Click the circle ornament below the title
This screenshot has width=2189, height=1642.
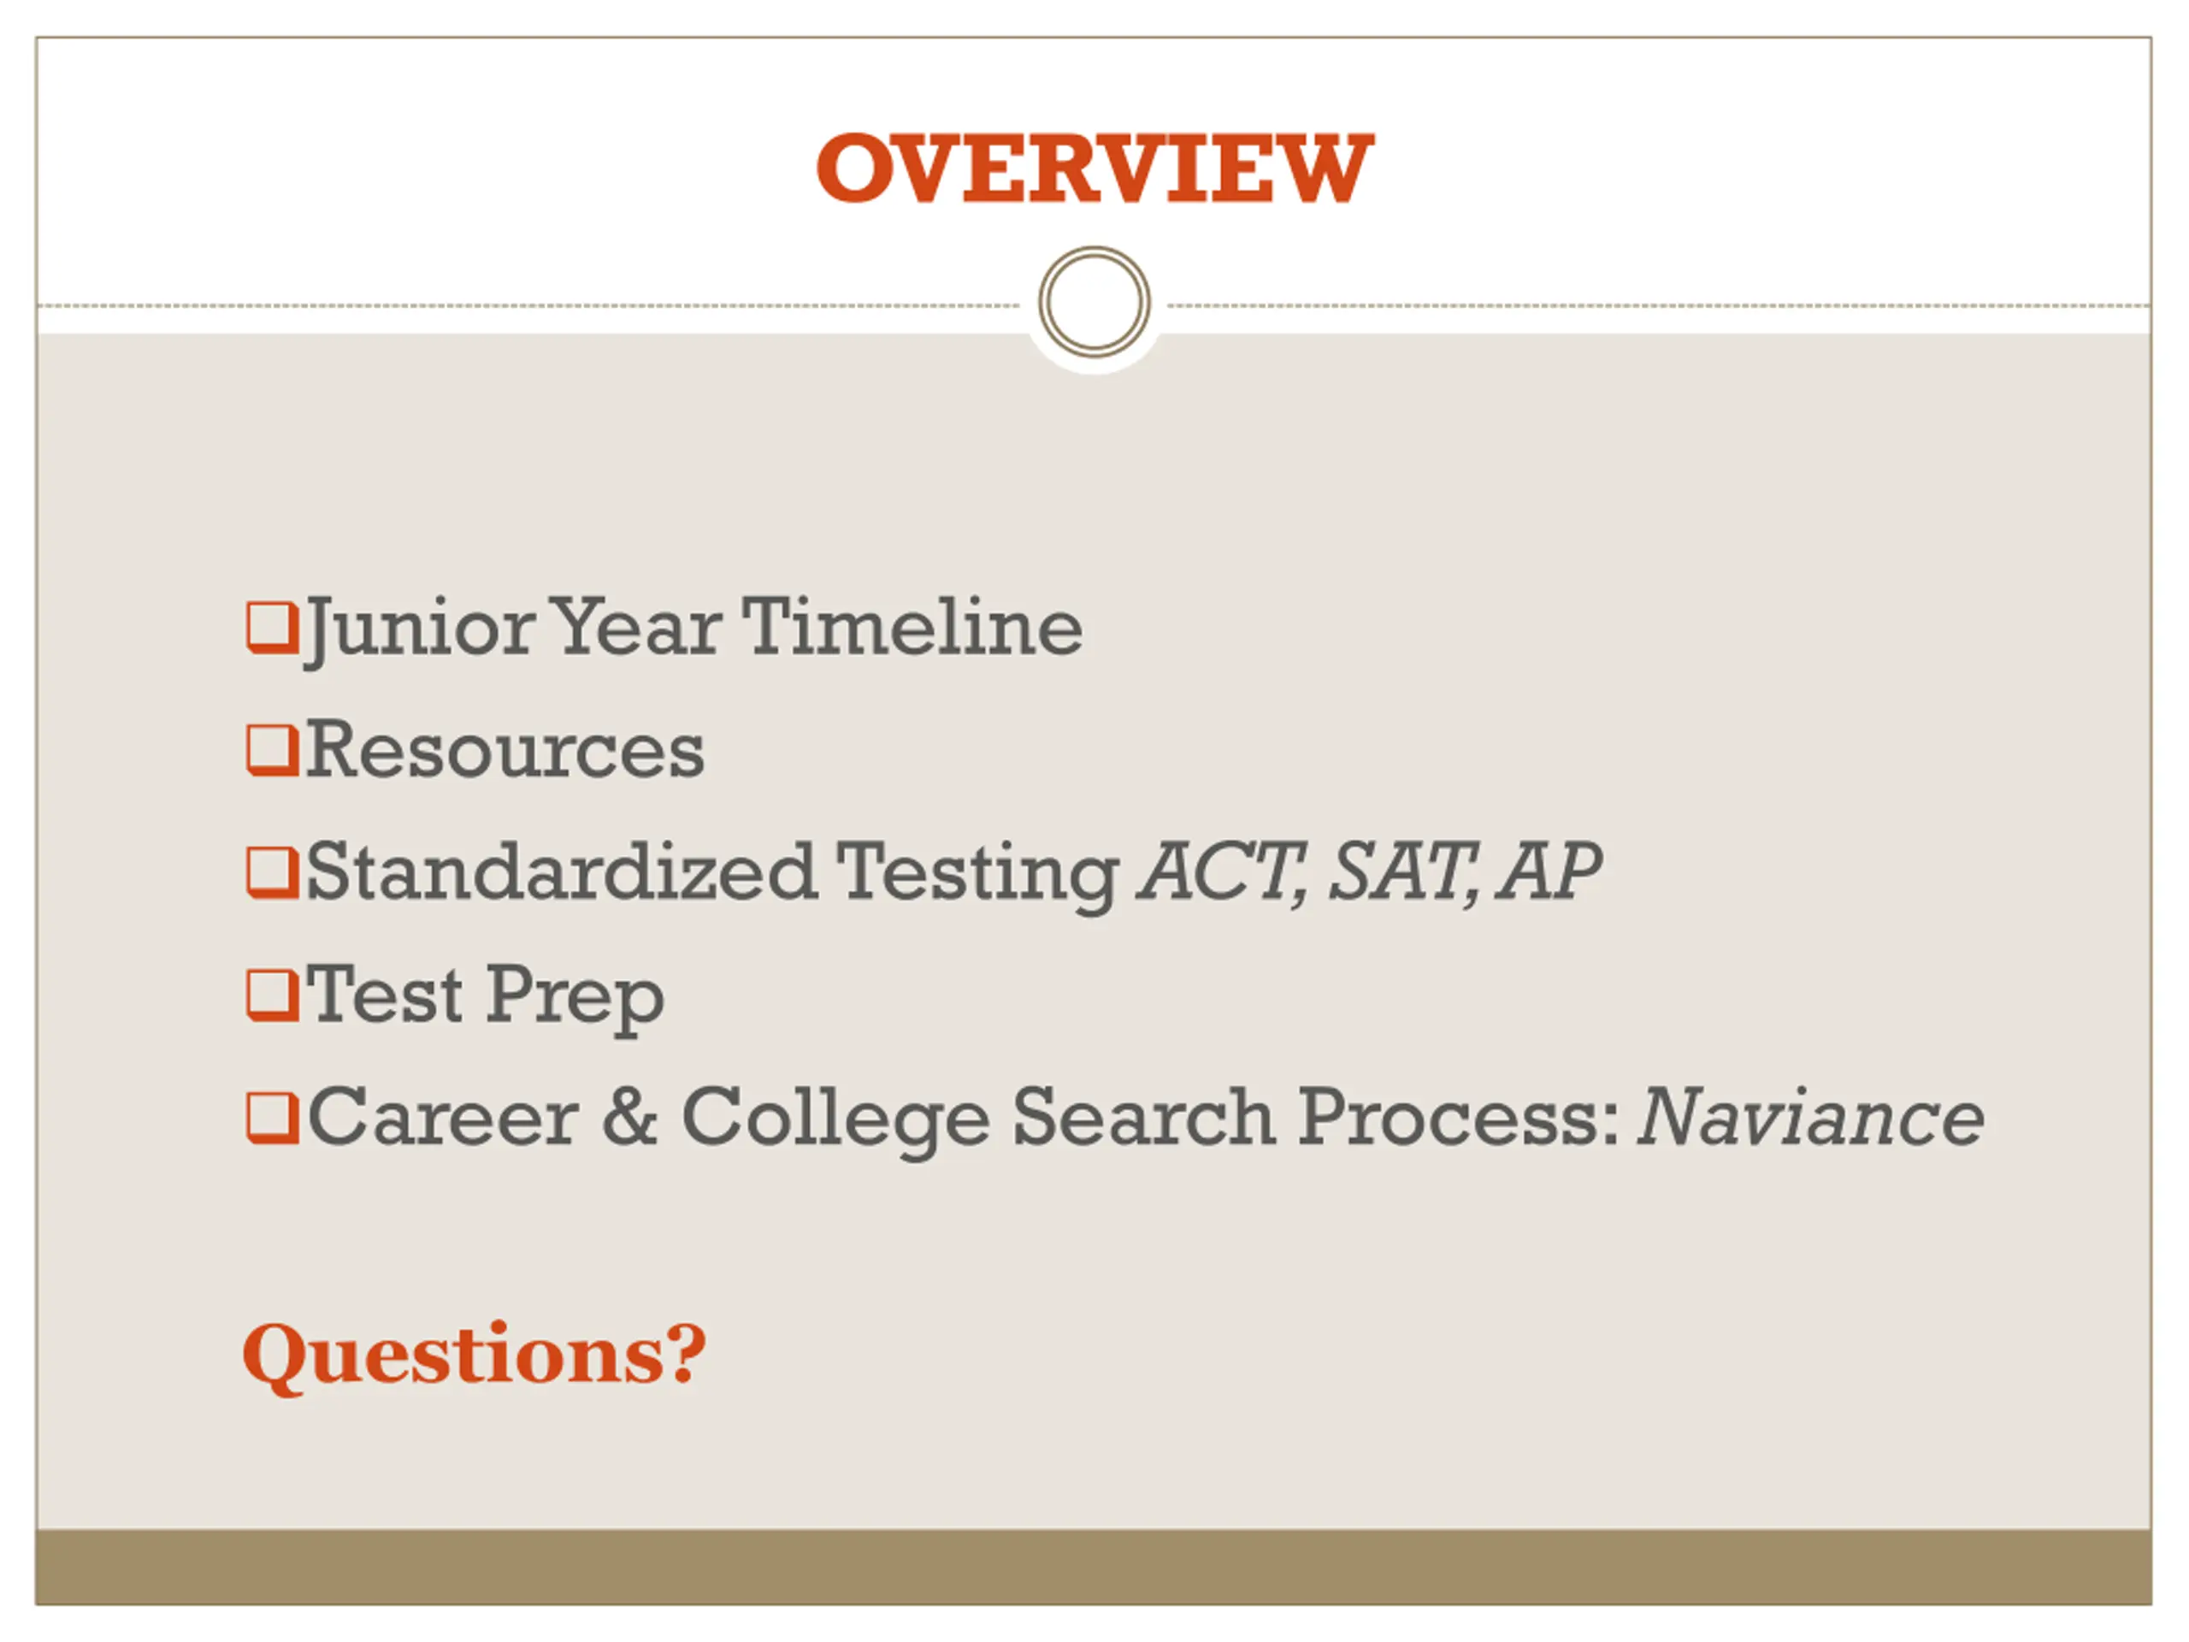[1094, 302]
